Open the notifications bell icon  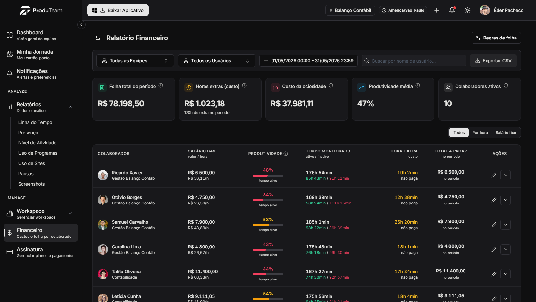point(452,10)
